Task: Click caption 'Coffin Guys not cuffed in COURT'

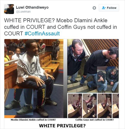Action: pos(95,120)
